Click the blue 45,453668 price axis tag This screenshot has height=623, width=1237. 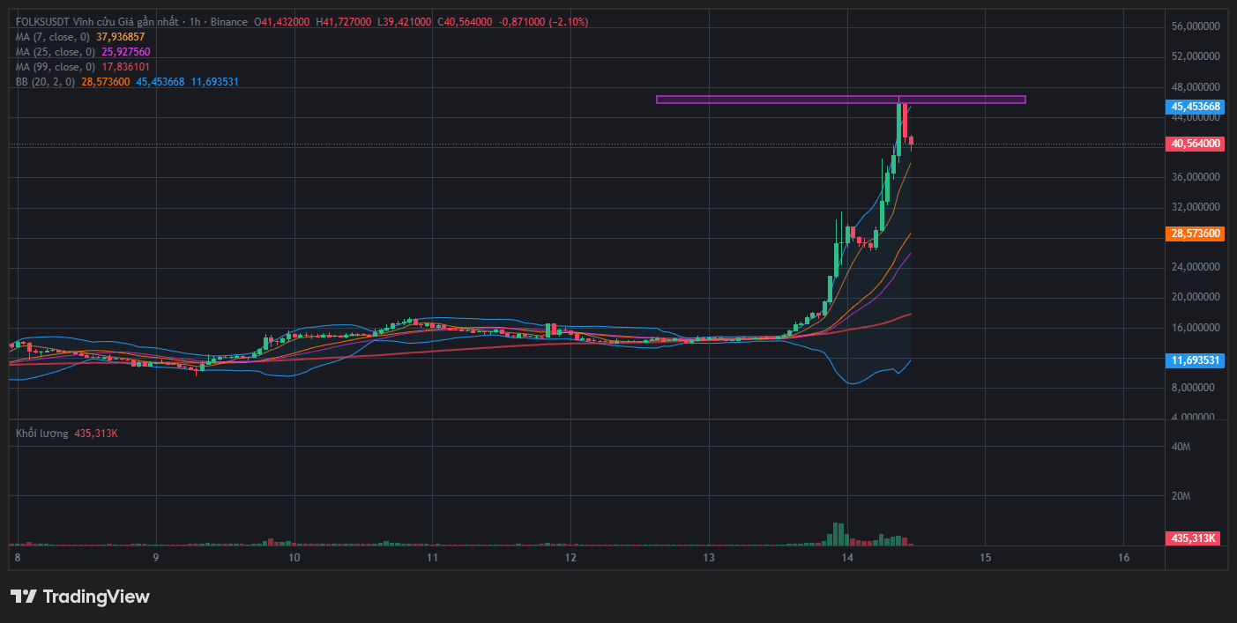click(x=1196, y=107)
